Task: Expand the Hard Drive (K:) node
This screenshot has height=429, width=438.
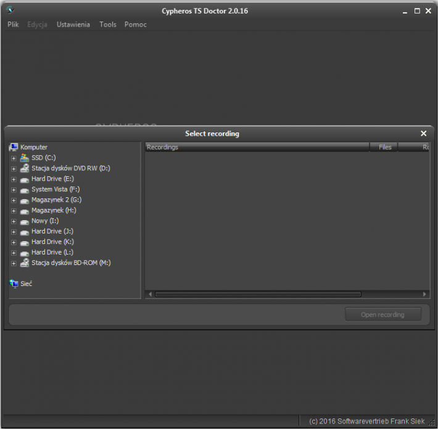Action: point(14,243)
